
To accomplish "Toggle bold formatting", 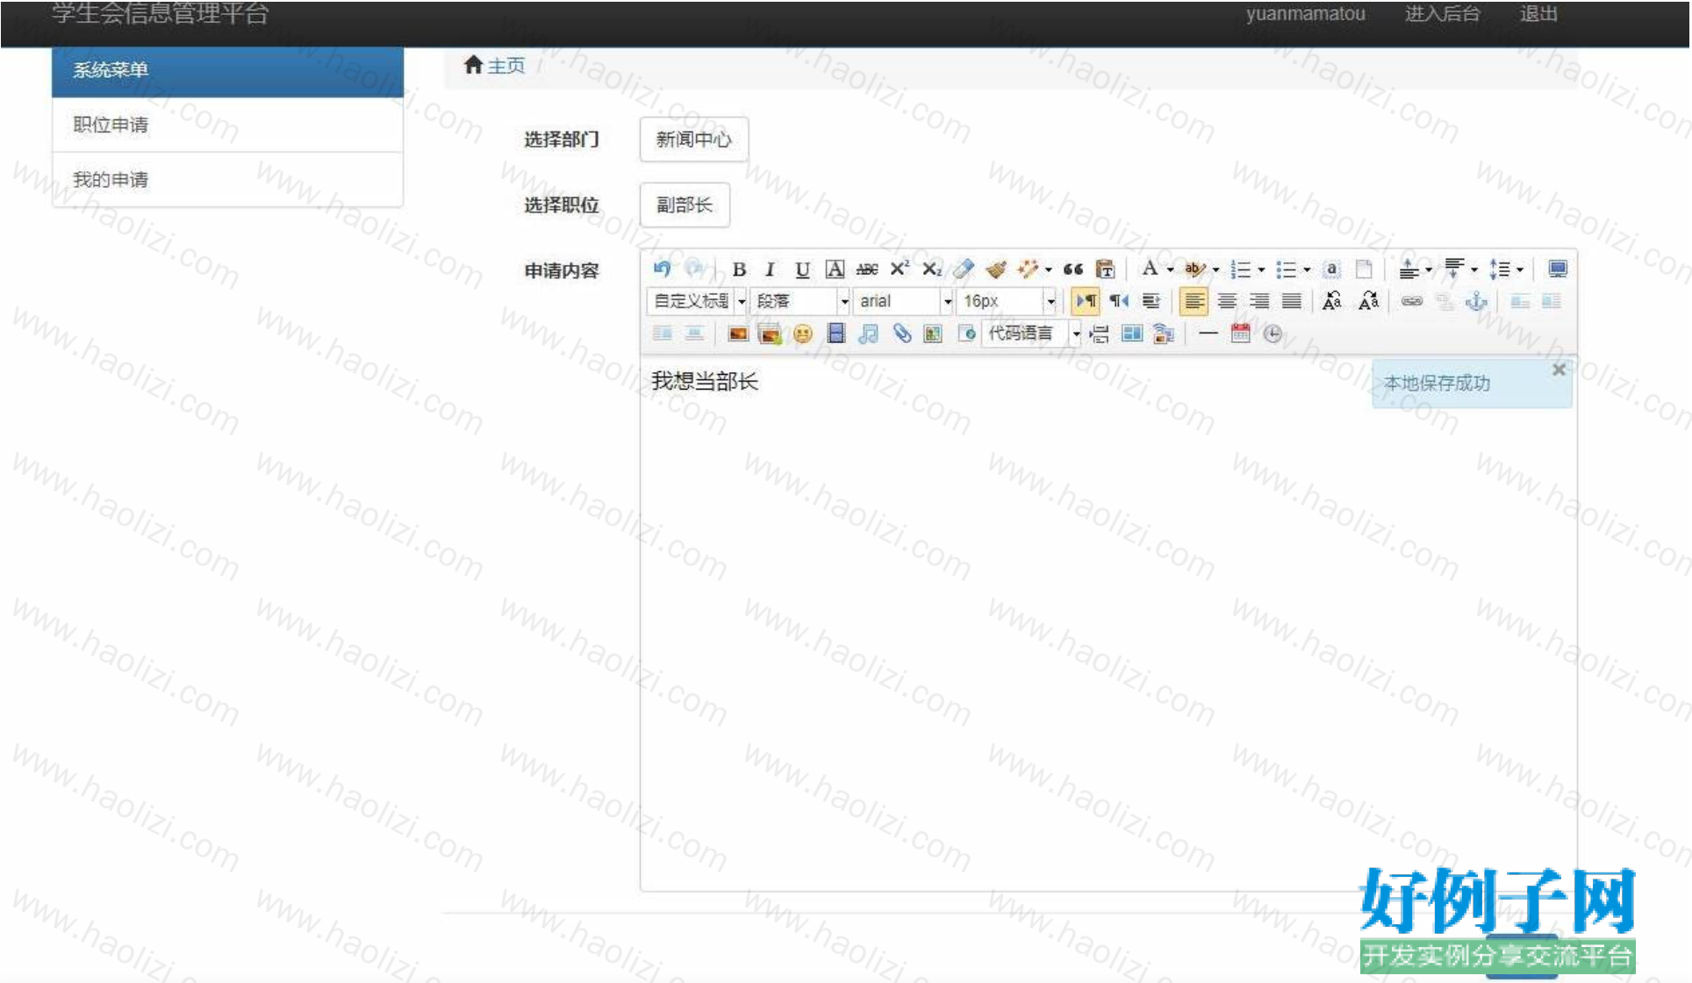I will (x=739, y=269).
